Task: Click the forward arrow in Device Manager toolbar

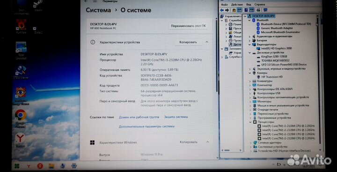Action: 227,10
